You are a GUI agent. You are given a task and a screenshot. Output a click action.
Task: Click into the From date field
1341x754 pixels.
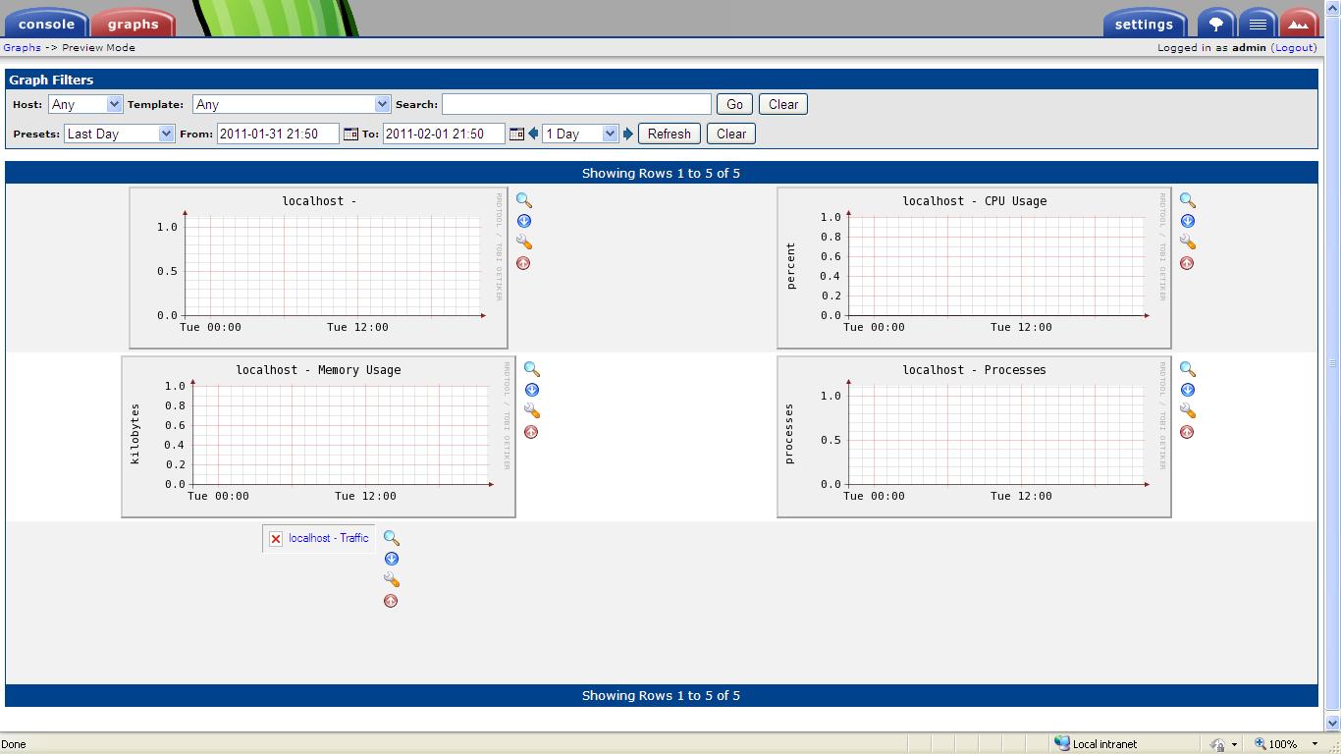pyautogui.click(x=278, y=134)
